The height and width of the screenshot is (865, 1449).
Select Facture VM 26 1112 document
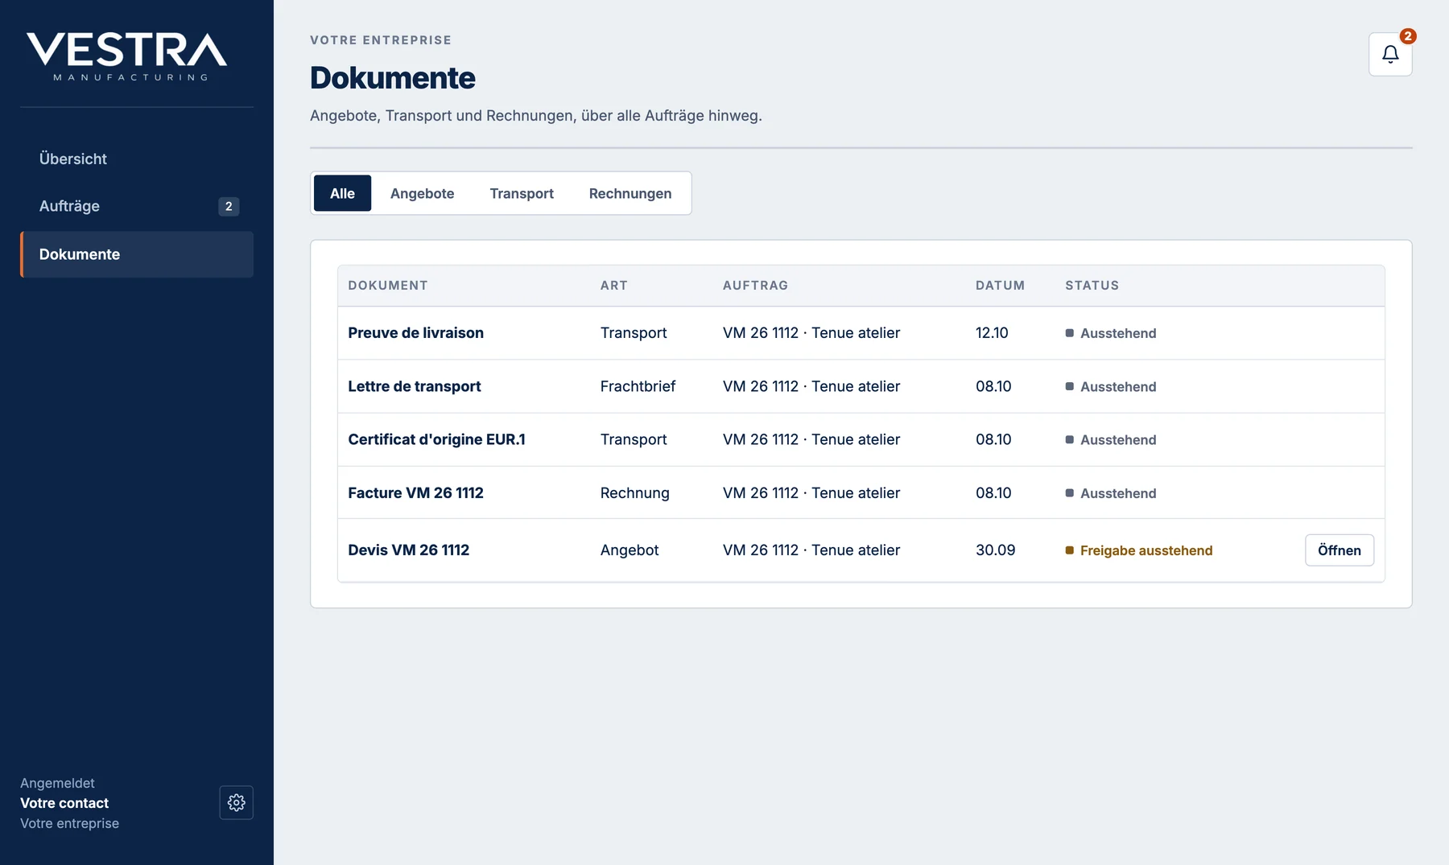point(416,493)
